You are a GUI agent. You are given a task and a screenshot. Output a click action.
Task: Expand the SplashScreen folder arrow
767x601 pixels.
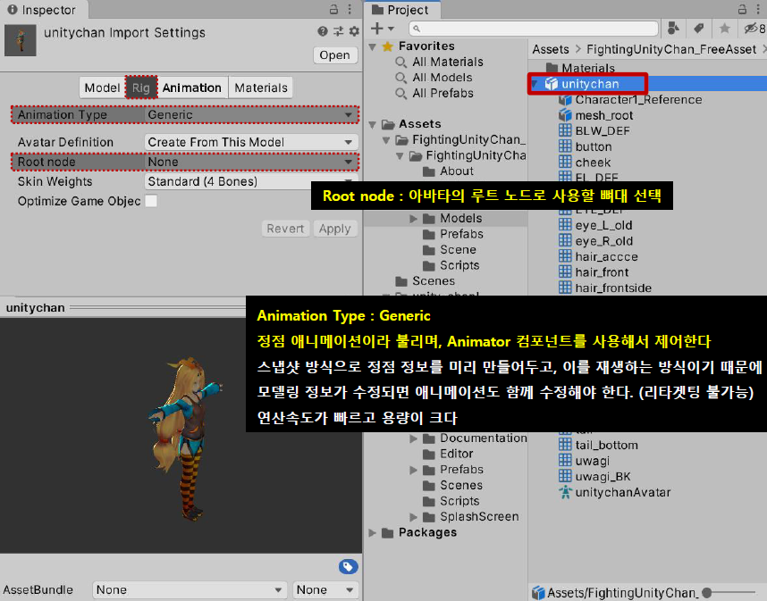coord(413,516)
